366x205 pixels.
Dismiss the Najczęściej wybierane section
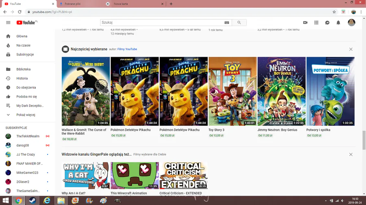coord(351,49)
